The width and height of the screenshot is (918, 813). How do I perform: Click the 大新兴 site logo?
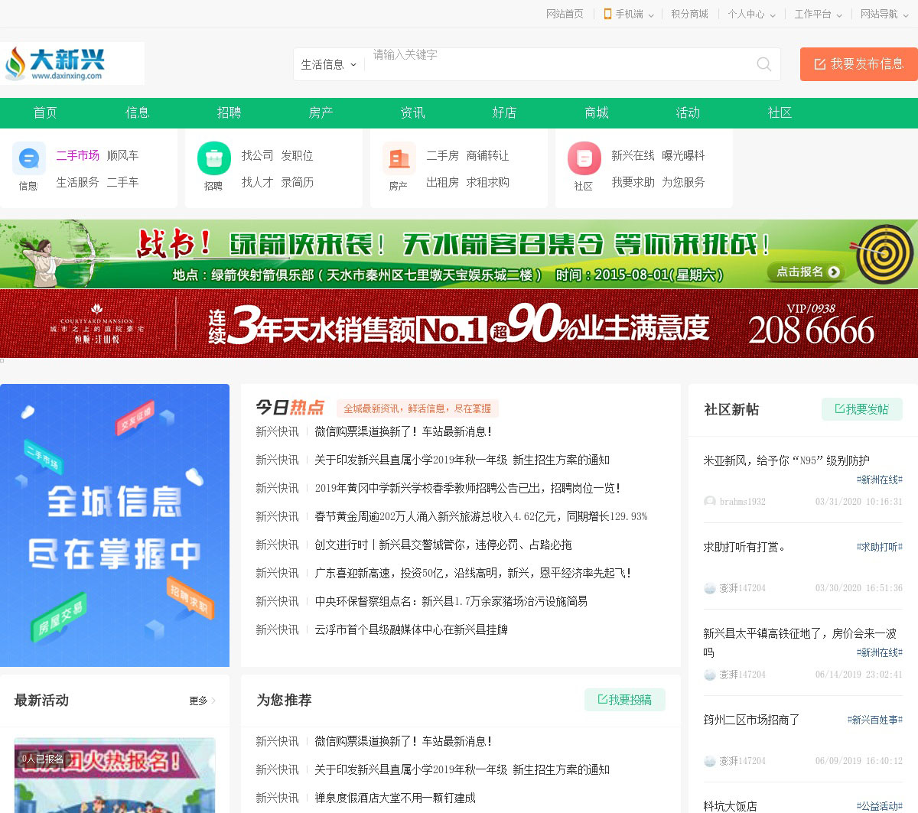click(x=55, y=63)
